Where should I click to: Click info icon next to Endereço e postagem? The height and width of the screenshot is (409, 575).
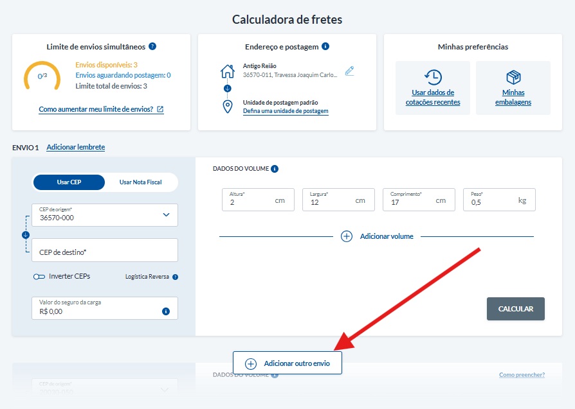pyautogui.click(x=325, y=46)
